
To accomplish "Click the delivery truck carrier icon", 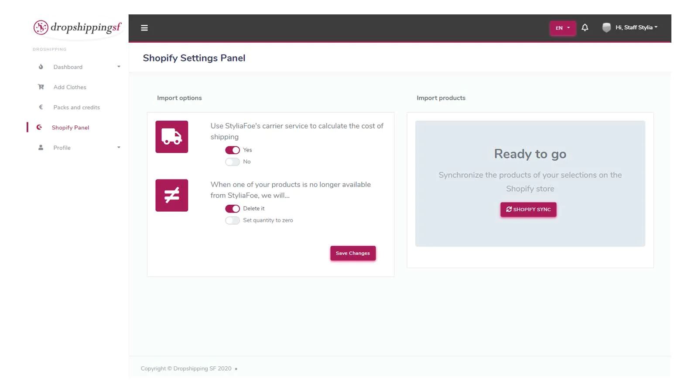I will (172, 137).
